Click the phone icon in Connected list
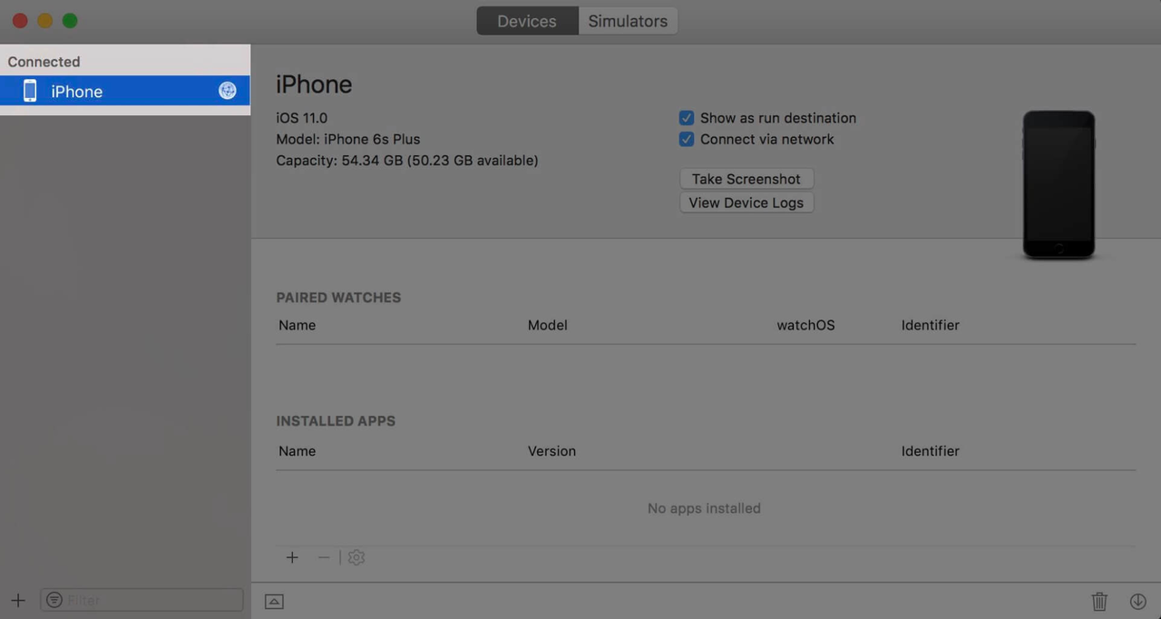 pos(30,91)
